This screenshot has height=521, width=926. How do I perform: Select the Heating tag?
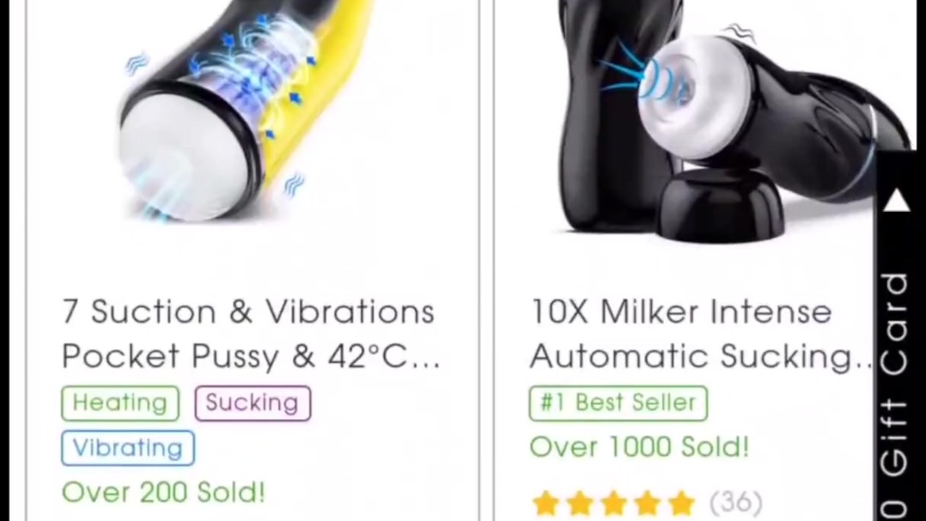coord(120,403)
